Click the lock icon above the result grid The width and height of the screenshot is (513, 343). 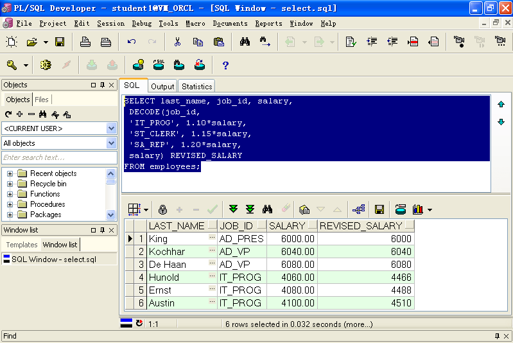pos(162,209)
